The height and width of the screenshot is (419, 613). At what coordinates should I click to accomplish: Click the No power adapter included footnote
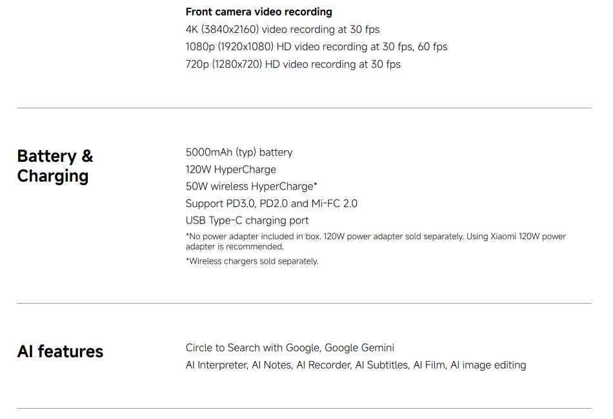(376, 241)
